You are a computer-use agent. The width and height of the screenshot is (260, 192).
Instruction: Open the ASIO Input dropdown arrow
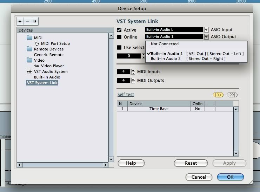206,30
